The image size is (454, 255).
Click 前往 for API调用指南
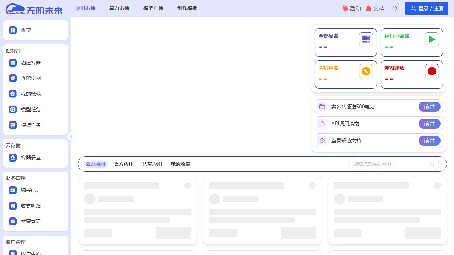click(430, 124)
